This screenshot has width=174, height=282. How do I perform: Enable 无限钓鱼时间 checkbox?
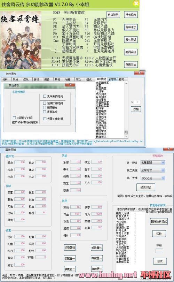[45, 119]
